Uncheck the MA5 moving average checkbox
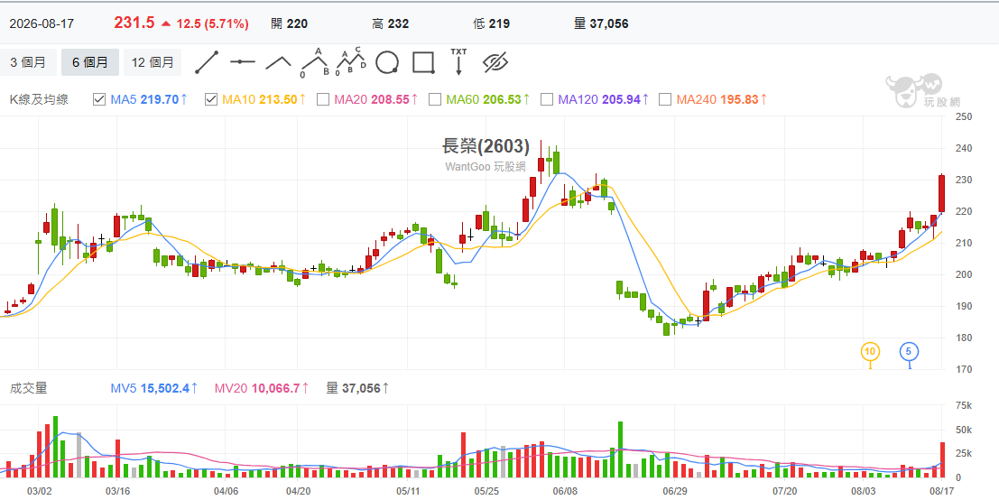 pyautogui.click(x=98, y=99)
